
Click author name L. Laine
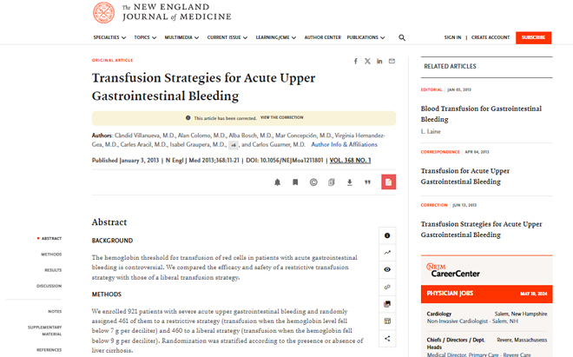click(x=431, y=131)
